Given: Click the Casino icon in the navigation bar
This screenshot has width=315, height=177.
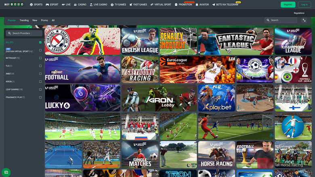Looking at the screenshot, I should [x=75, y=4].
